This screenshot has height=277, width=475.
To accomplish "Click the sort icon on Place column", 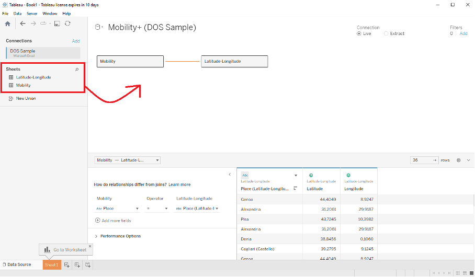I will click(296, 188).
